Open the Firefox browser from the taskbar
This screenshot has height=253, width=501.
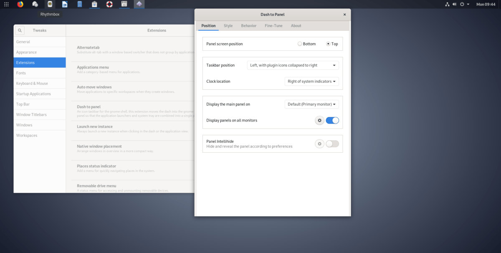[20, 4]
